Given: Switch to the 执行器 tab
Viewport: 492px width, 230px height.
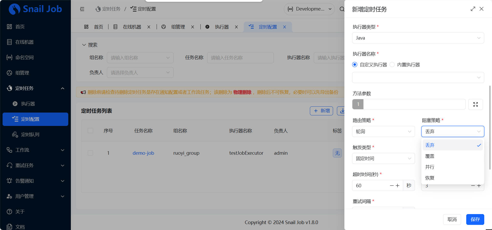Looking at the screenshot, I should (222, 27).
